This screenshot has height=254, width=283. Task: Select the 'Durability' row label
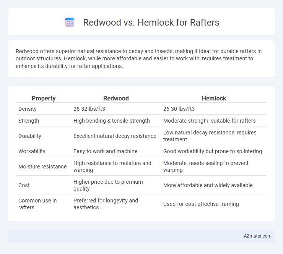click(30, 136)
